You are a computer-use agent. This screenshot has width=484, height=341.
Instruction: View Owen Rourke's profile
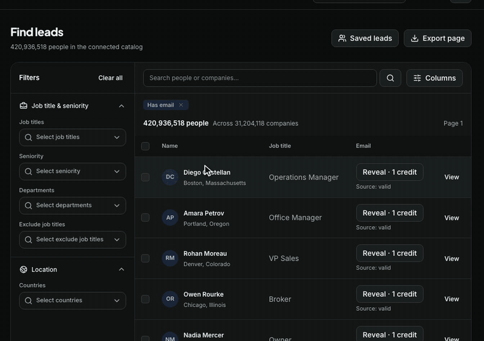[x=451, y=299]
